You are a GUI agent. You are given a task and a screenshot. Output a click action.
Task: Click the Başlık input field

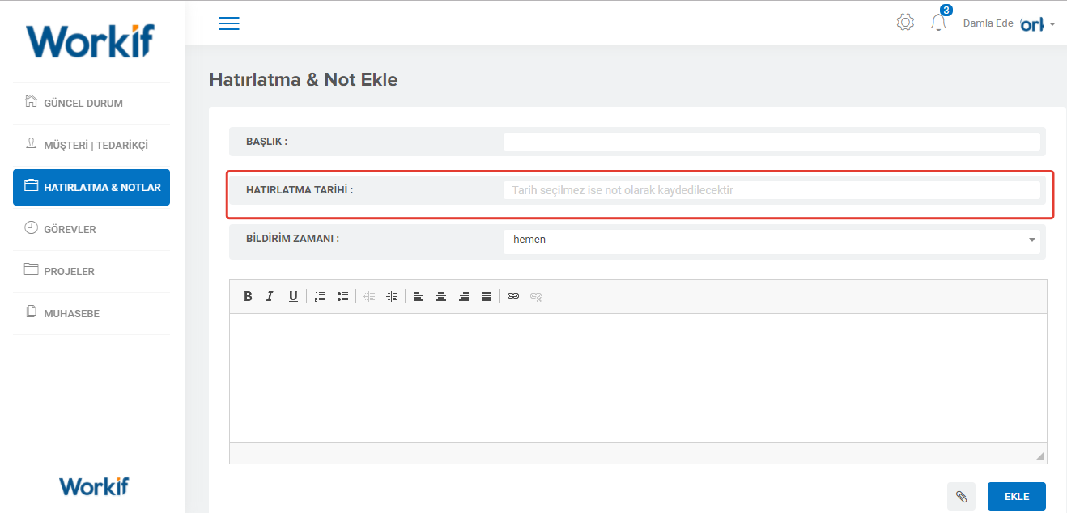(772, 142)
